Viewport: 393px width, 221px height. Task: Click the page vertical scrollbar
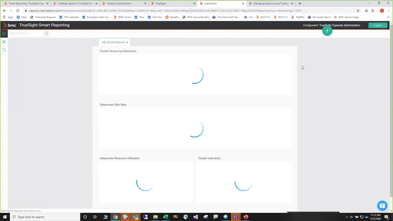click(391, 110)
